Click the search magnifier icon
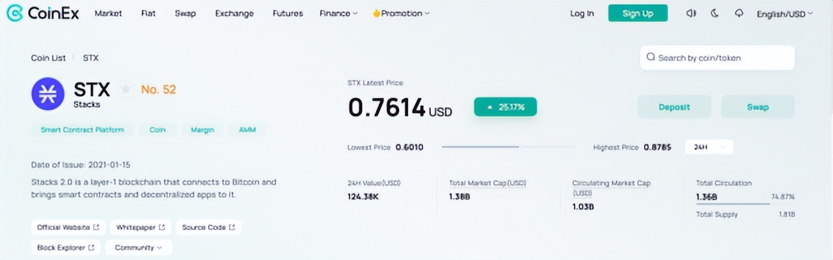This screenshot has width=833, height=260. (650, 57)
